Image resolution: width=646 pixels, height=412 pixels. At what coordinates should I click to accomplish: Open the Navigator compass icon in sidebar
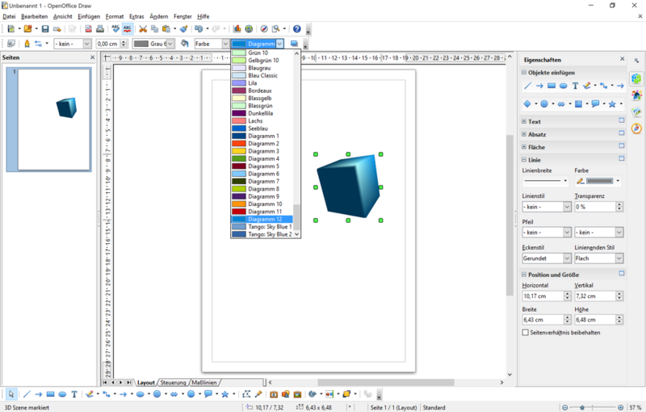coord(636,128)
